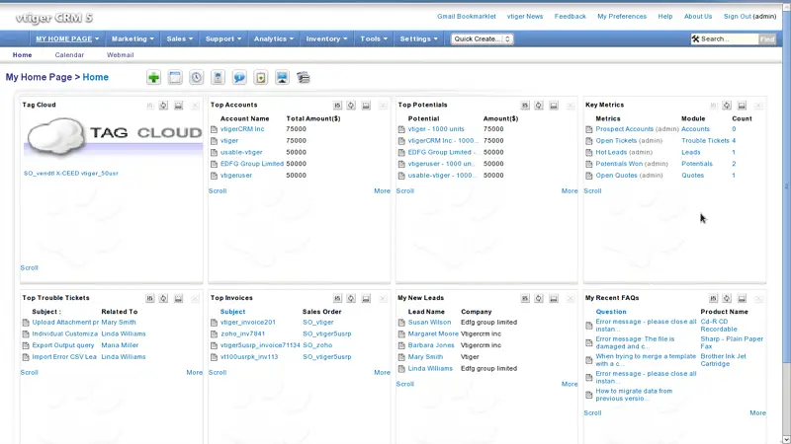Expand the Settings menu

pyautogui.click(x=418, y=38)
